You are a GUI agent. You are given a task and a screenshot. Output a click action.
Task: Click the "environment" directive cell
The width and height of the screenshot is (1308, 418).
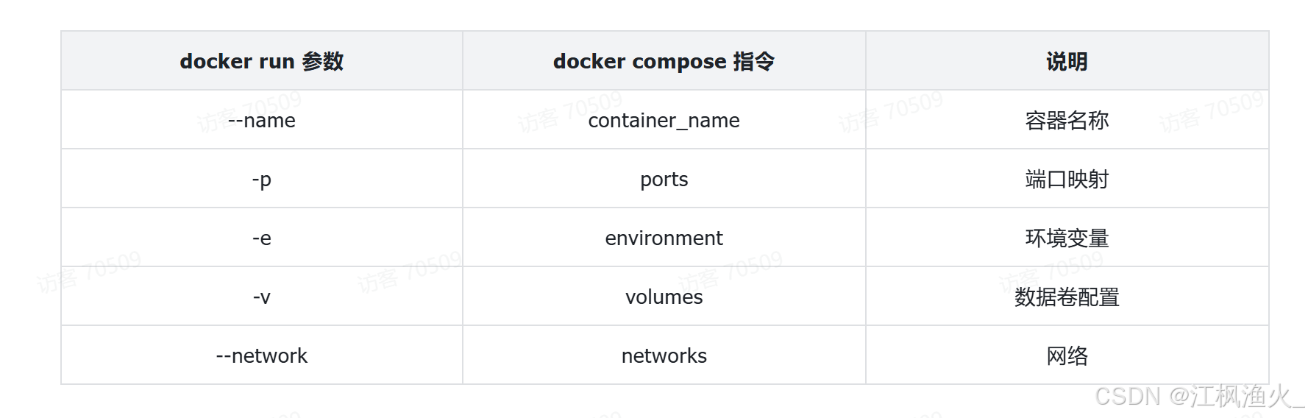point(664,238)
